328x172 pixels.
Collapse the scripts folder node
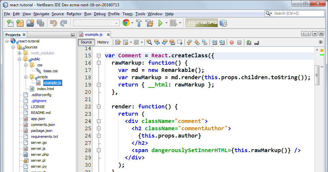point(26,77)
